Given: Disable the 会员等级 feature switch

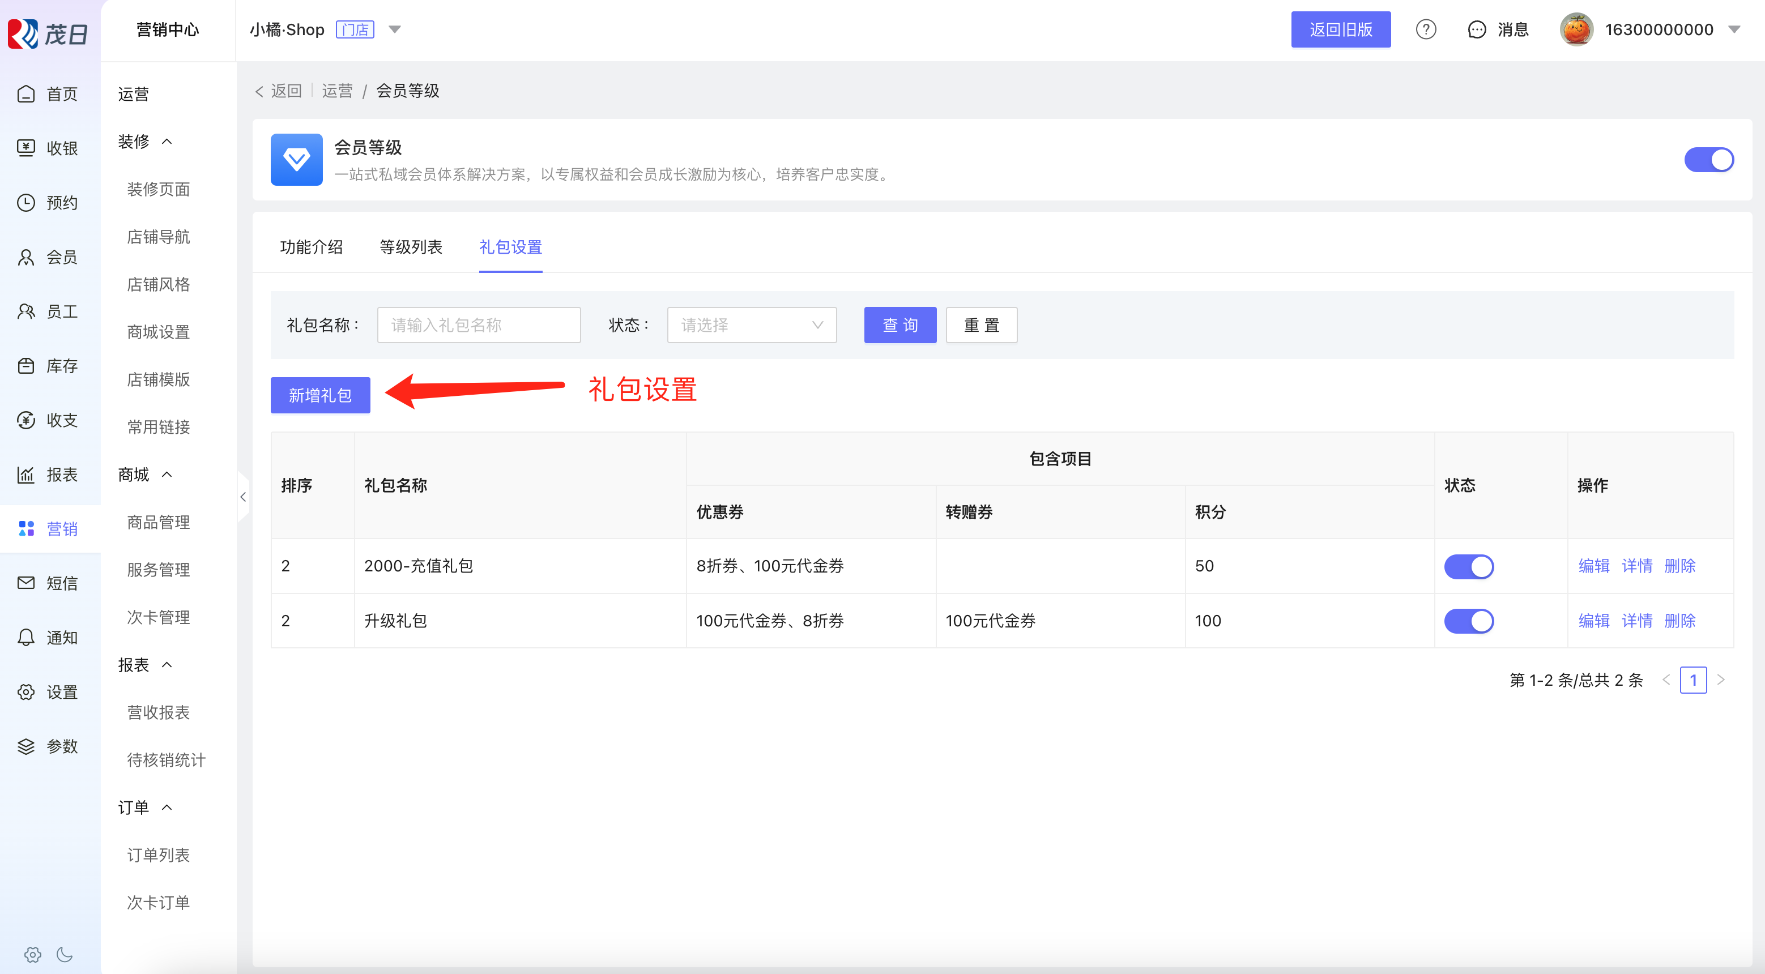Looking at the screenshot, I should tap(1709, 160).
